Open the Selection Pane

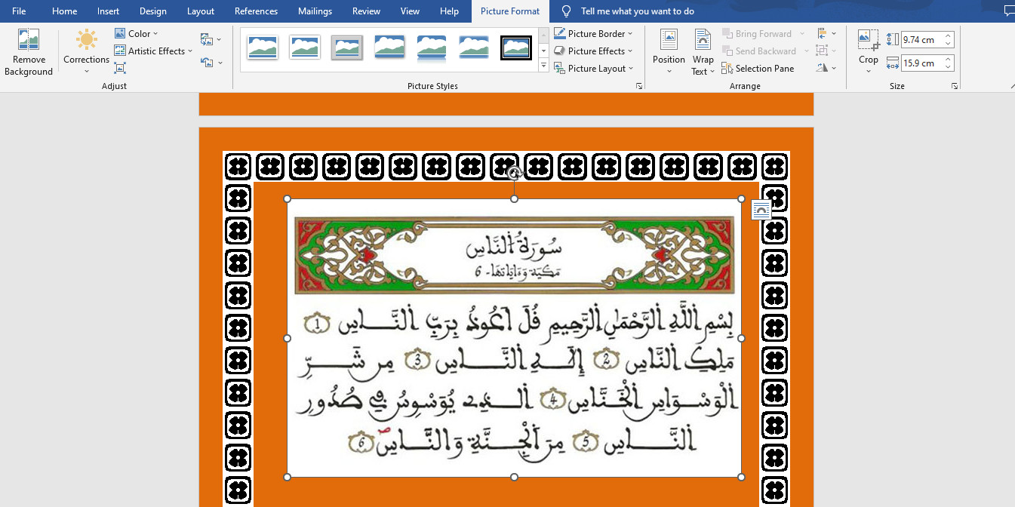[x=758, y=68]
